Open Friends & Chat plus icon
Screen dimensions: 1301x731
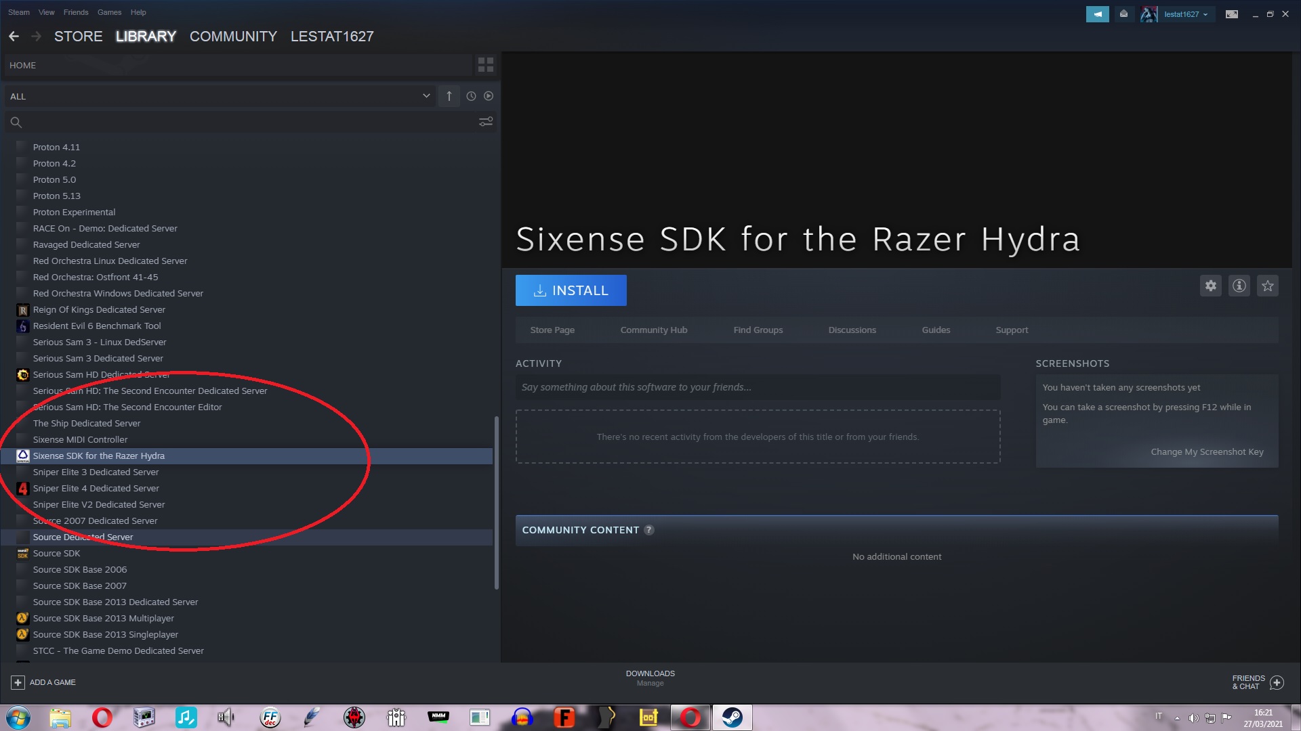pyautogui.click(x=1277, y=682)
